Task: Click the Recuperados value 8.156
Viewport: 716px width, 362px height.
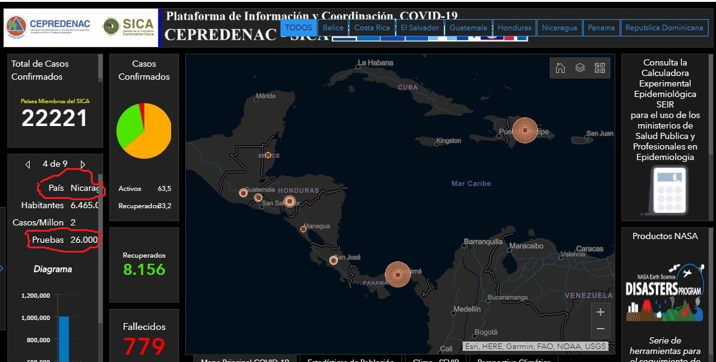Action: tap(144, 269)
